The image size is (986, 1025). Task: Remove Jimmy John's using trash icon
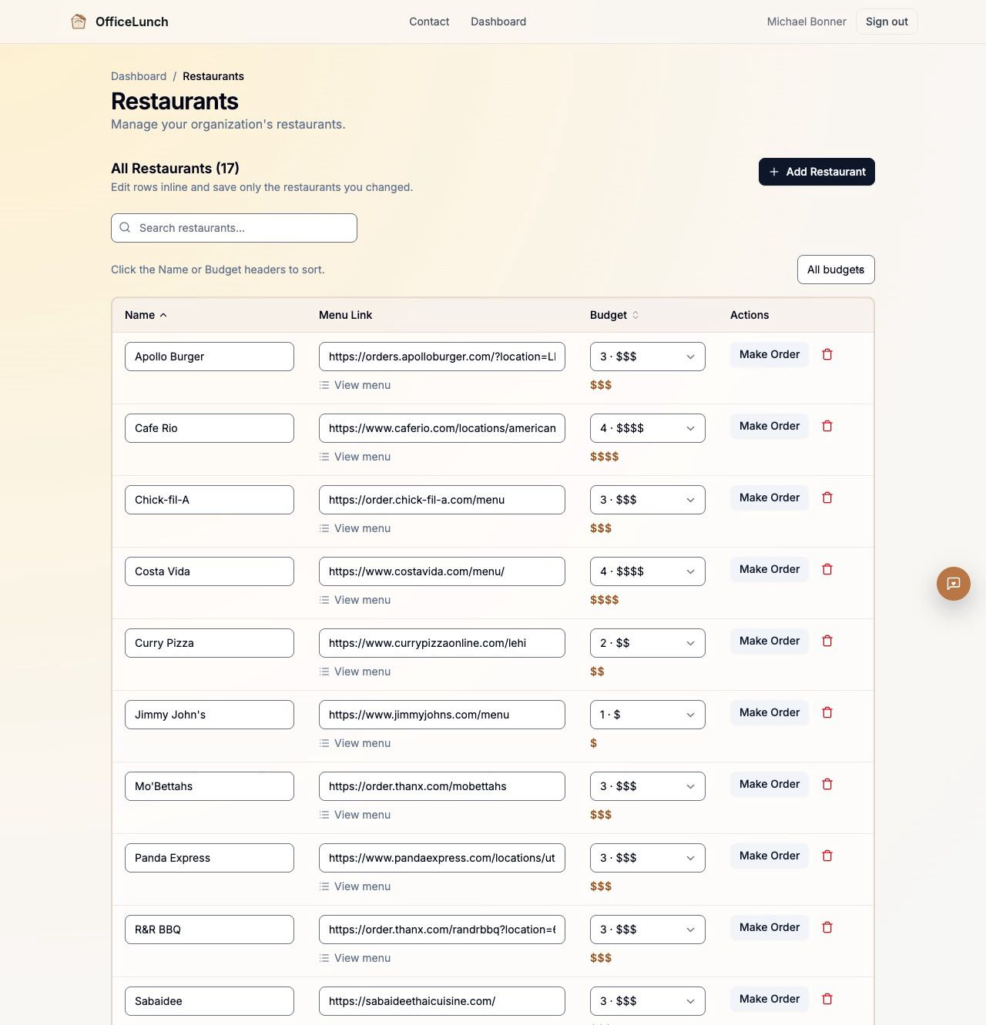pos(827,713)
